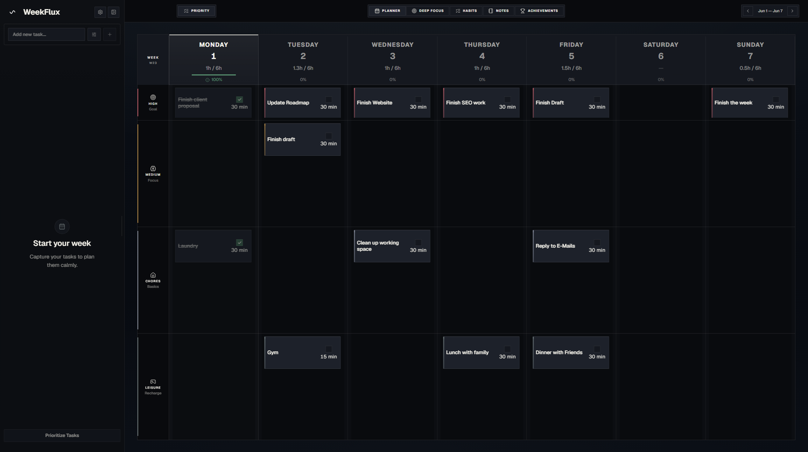Check Lunch with family task
The width and height of the screenshot is (808, 452).
507,349
